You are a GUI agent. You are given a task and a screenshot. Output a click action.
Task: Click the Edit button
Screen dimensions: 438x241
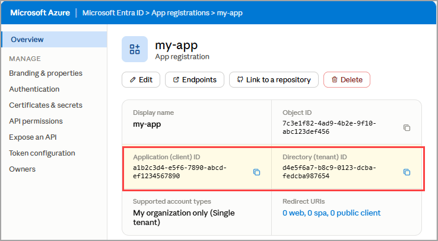click(x=141, y=80)
